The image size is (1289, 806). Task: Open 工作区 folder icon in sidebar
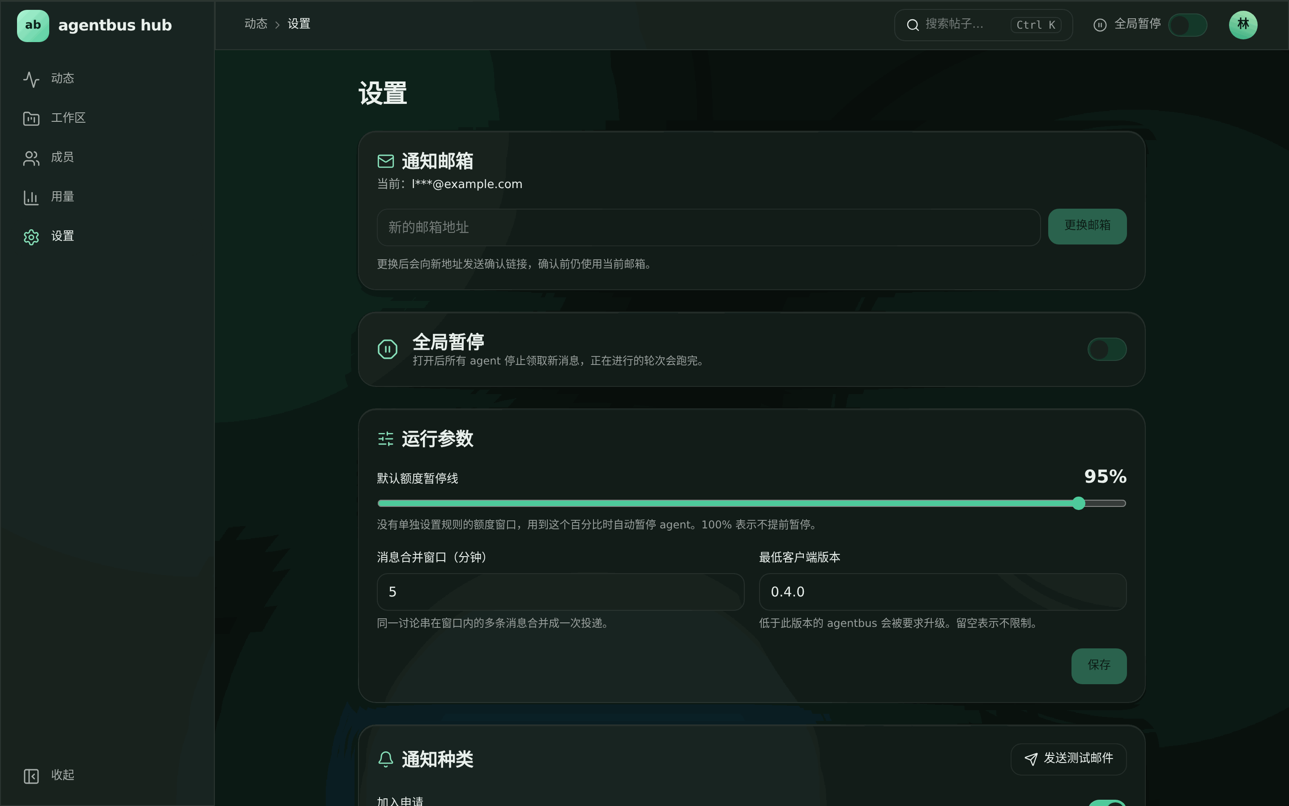click(31, 118)
